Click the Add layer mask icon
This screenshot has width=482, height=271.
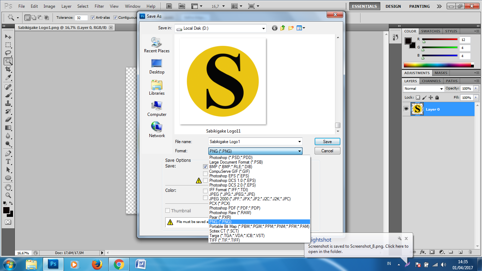tap(432, 252)
